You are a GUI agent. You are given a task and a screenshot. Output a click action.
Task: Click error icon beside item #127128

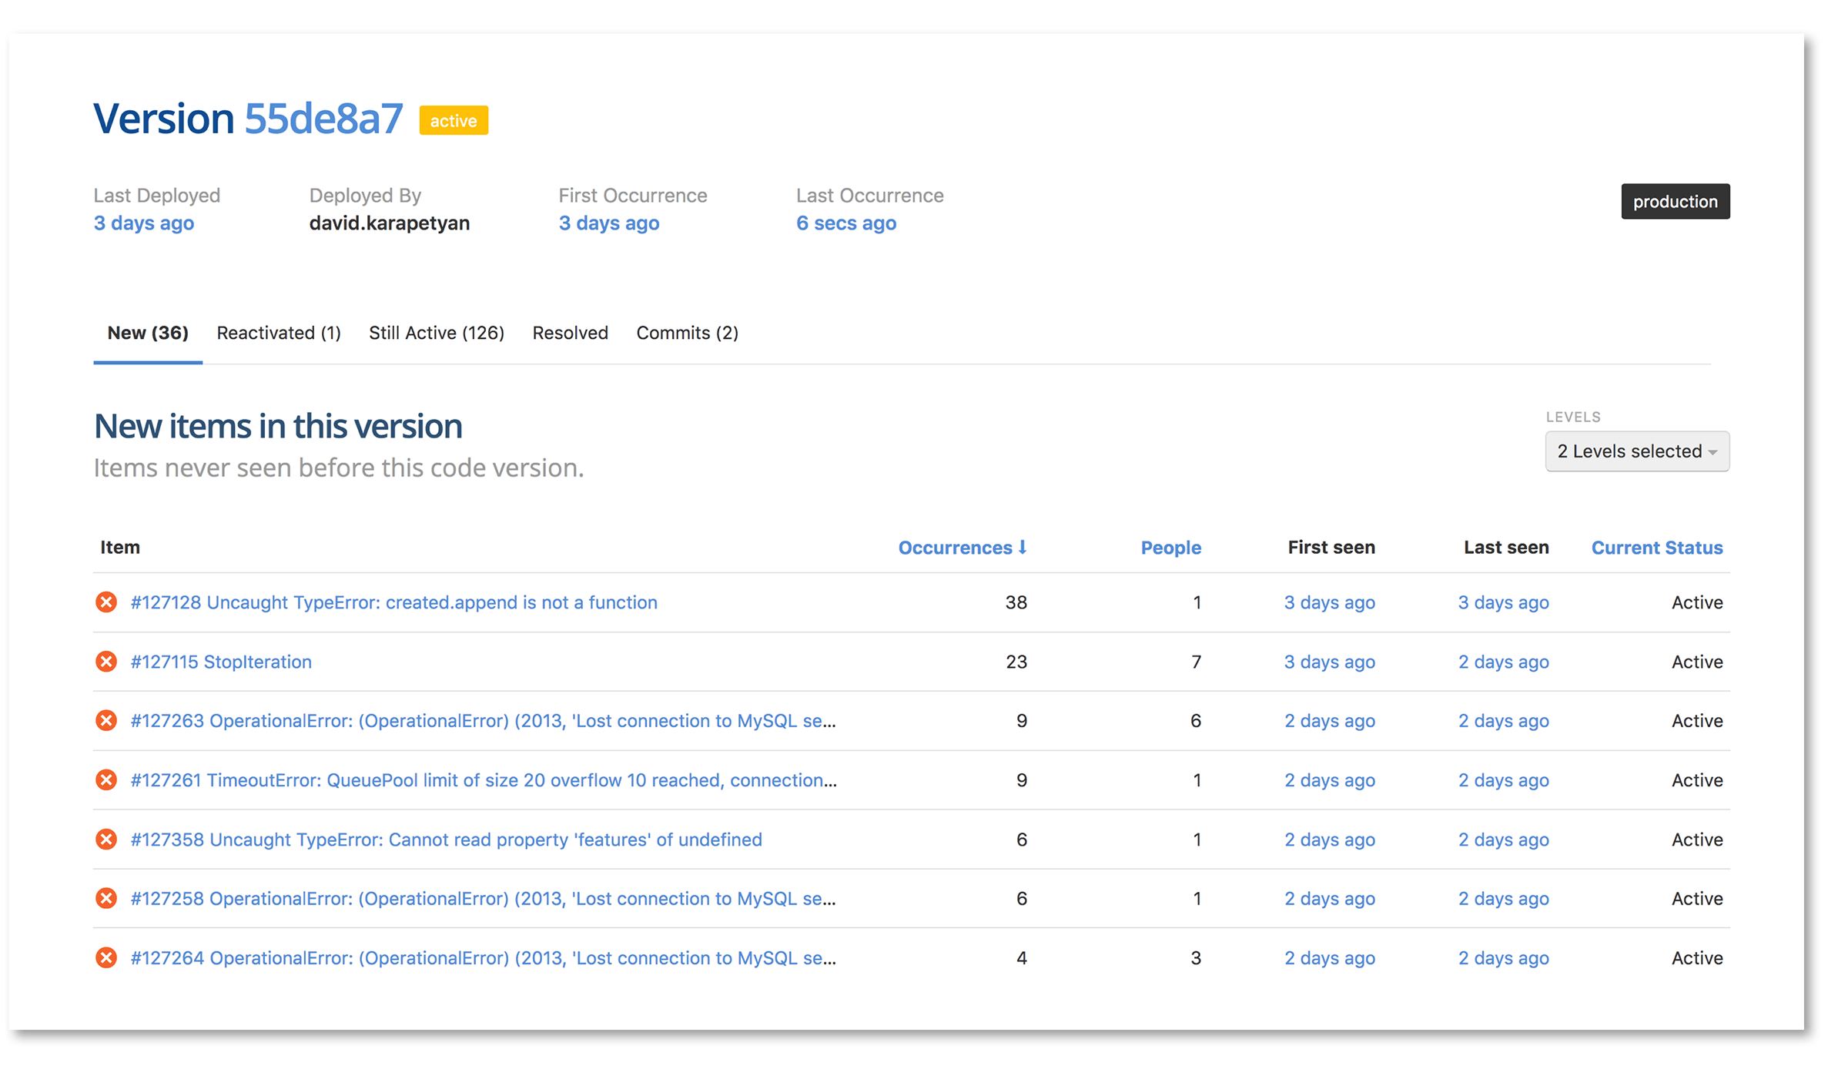click(x=106, y=602)
